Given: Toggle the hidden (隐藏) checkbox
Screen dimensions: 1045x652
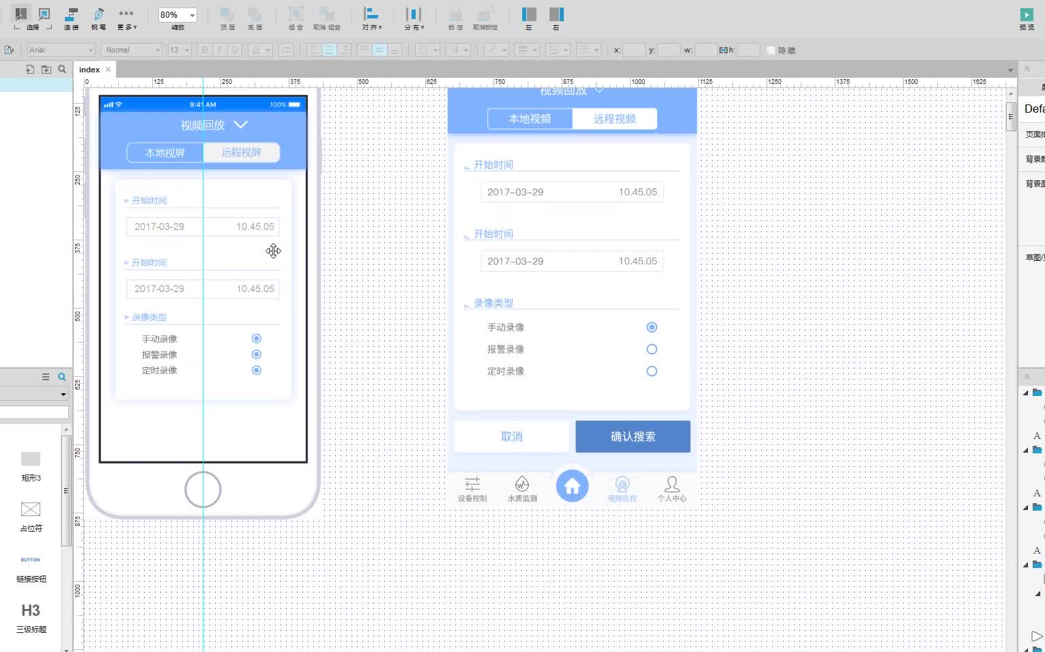Looking at the screenshot, I should [771, 50].
